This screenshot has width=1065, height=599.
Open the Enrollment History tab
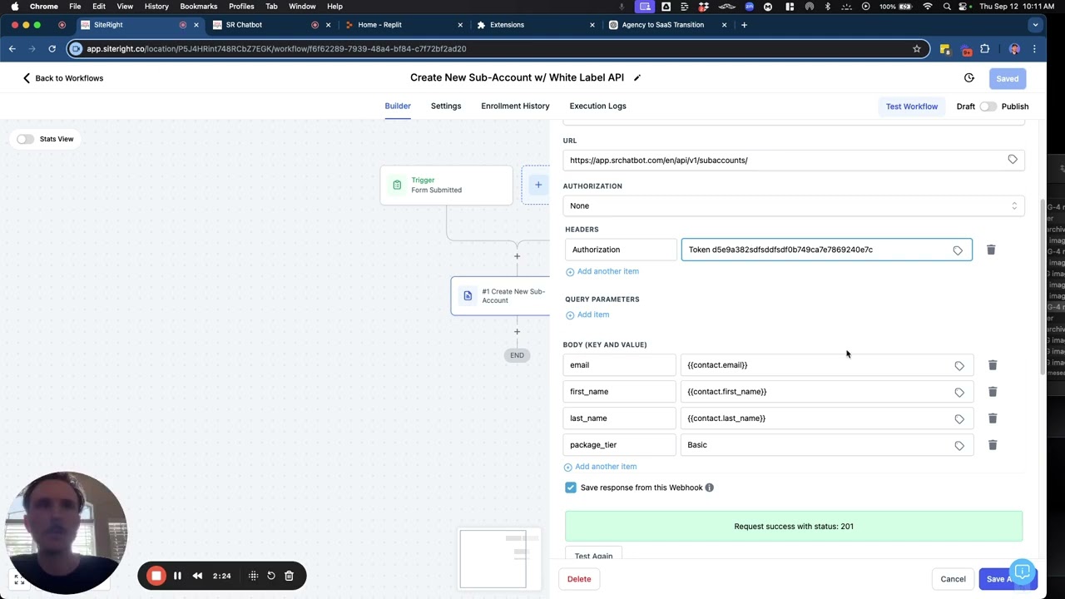point(515,106)
